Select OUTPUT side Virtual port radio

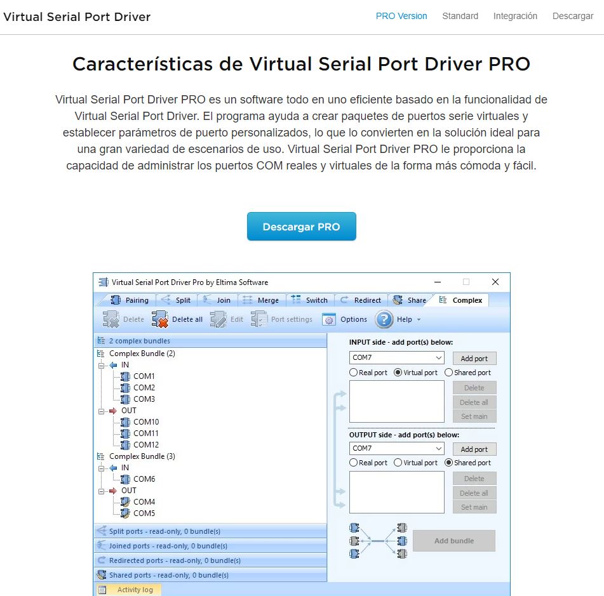click(x=398, y=463)
